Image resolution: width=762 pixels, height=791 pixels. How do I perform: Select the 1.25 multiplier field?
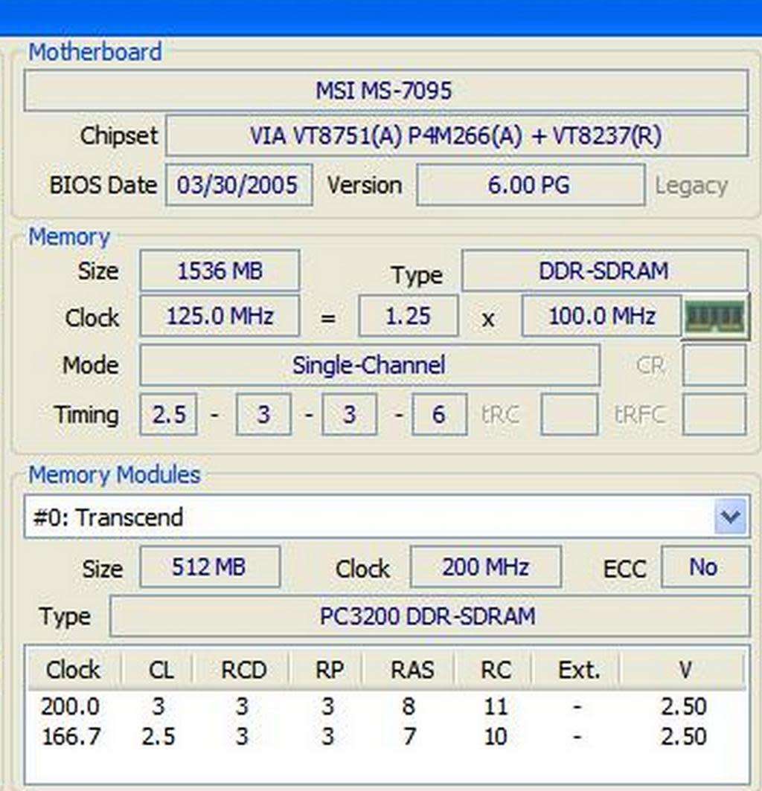click(x=408, y=316)
